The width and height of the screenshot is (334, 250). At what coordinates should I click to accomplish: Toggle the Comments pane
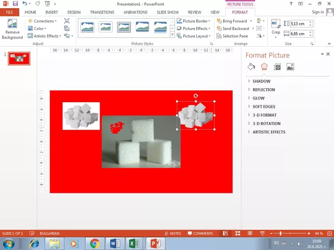click(x=200, y=233)
